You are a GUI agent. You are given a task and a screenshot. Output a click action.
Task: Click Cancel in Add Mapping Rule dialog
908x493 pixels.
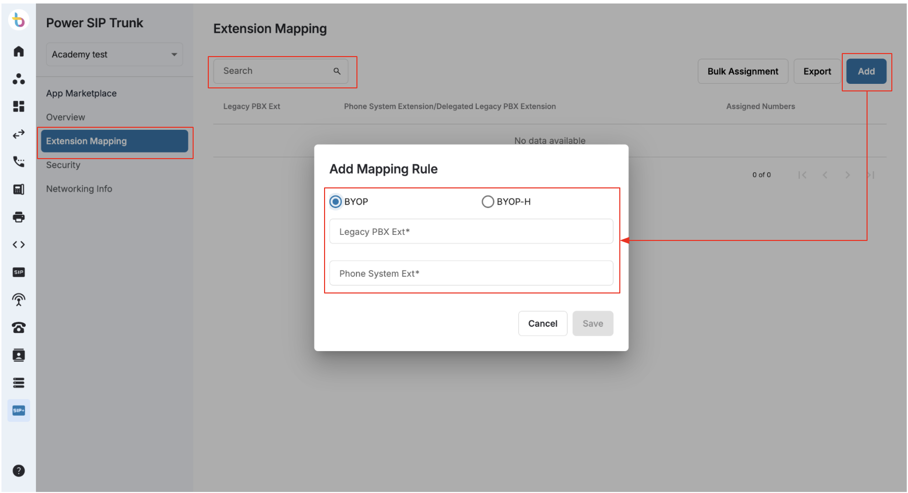542,323
